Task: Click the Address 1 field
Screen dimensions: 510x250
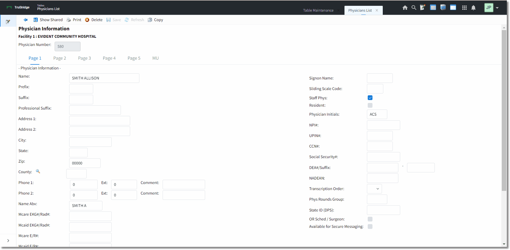Action: coord(100,121)
